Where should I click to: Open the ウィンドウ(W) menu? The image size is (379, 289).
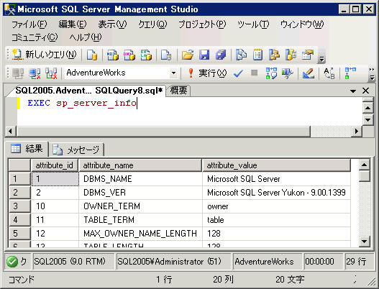tap(302, 24)
